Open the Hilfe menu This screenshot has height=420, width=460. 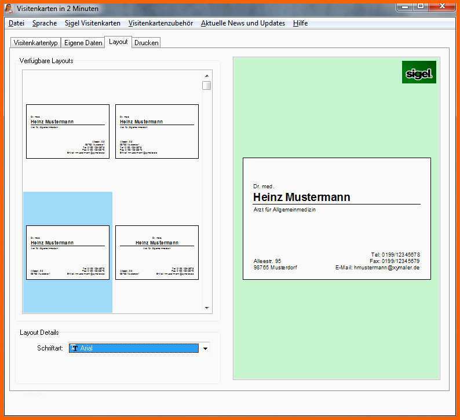coord(301,23)
